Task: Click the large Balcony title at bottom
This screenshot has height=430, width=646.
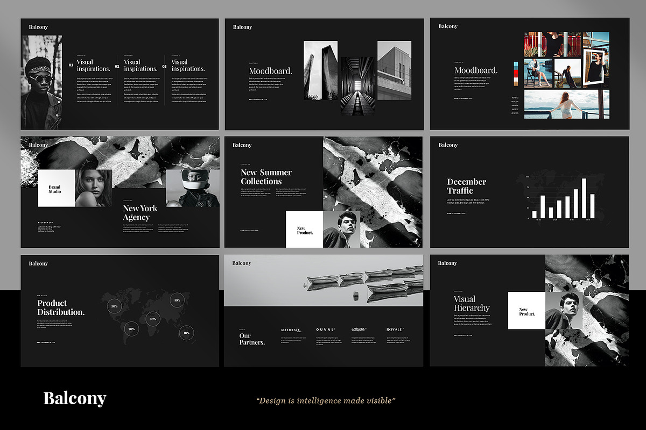Action: [75, 398]
